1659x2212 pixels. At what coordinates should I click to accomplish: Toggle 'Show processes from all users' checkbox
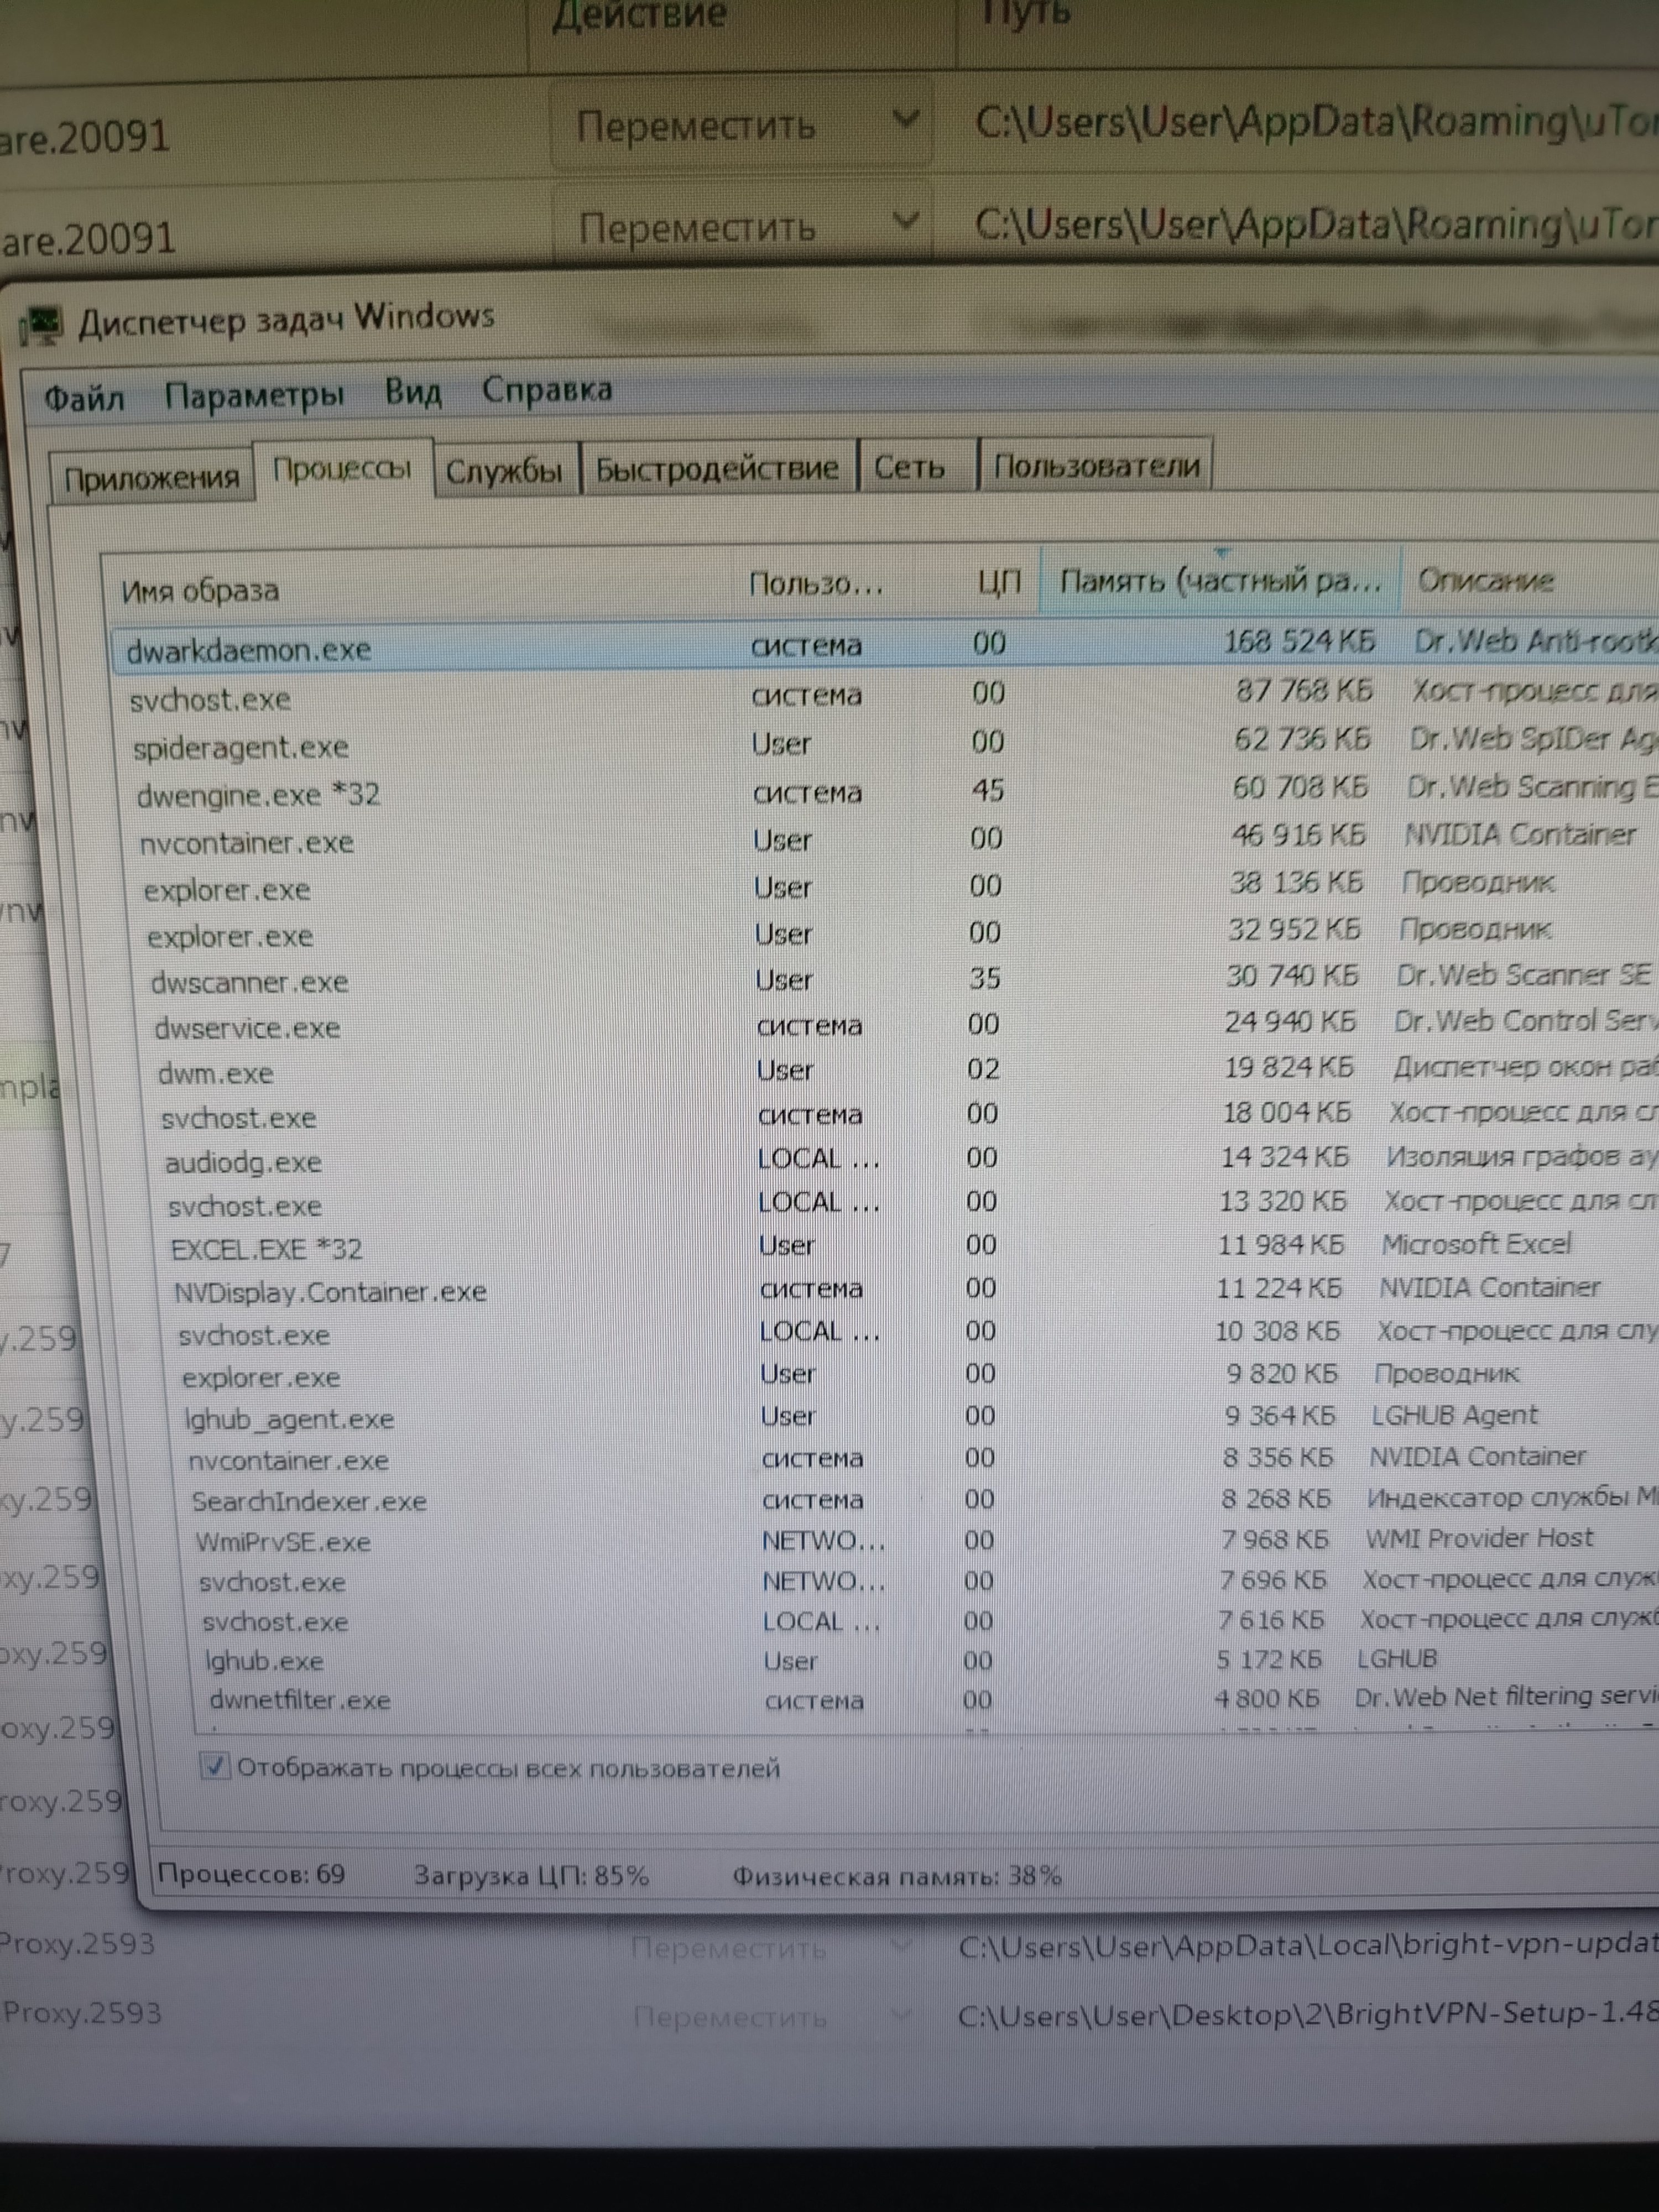pyautogui.click(x=215, y=1766)
